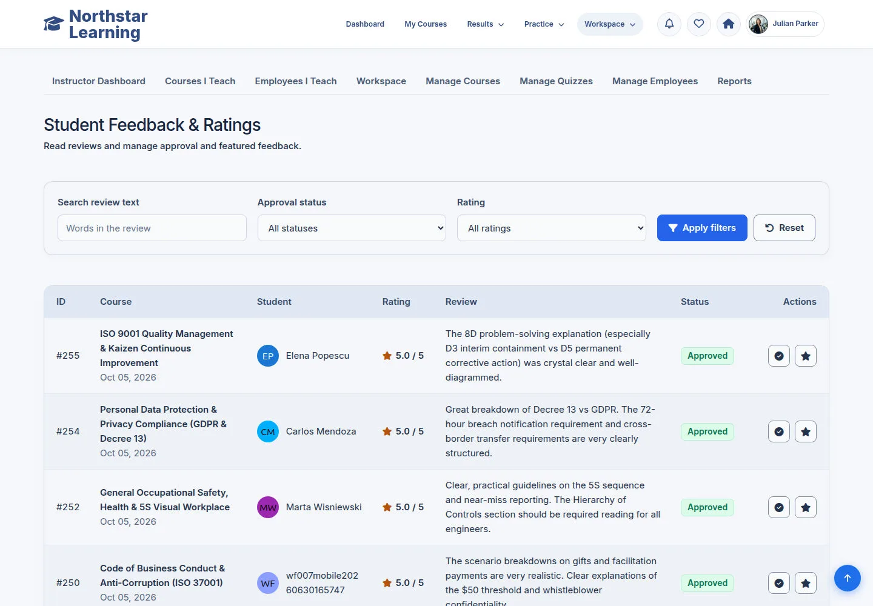The width and height of the screenshot is (873, 606).
Task: Click Elena Popescu's EP avatar
Action: [268, 356]
